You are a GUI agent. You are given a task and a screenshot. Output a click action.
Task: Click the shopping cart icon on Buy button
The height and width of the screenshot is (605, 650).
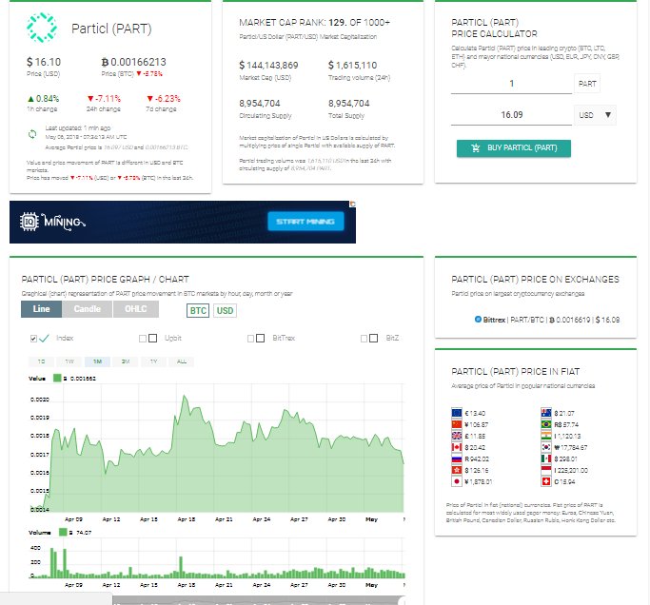(476, 148)
